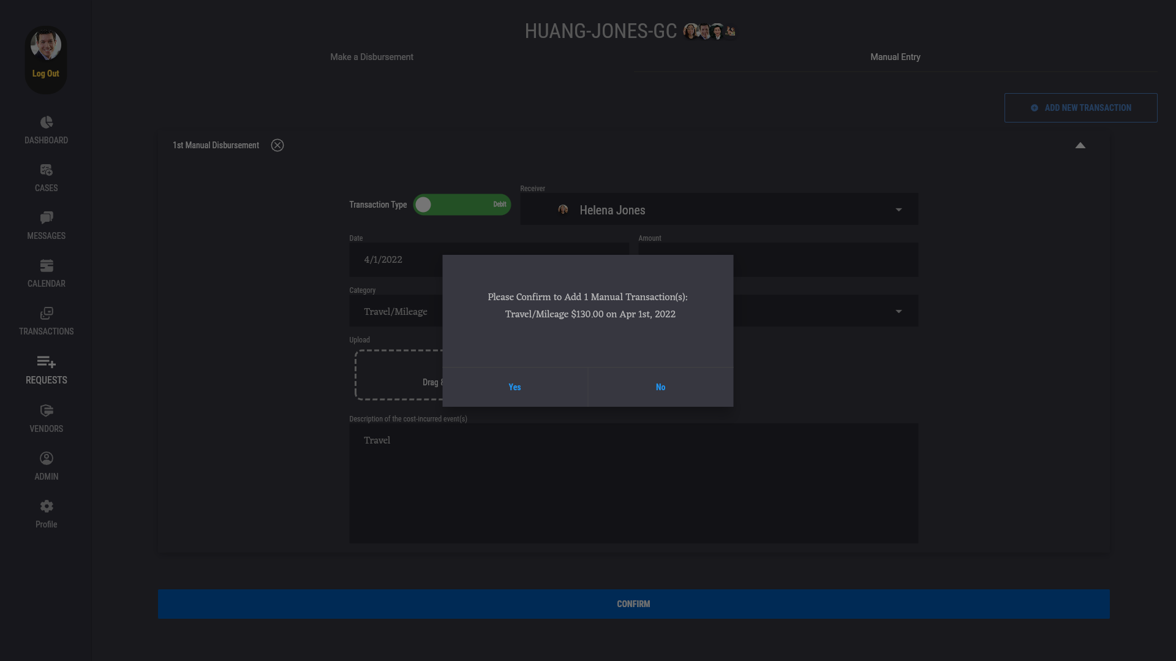Go to Cases in sidebar
This screenshot has height=661, width=1176.
(46, 170)
